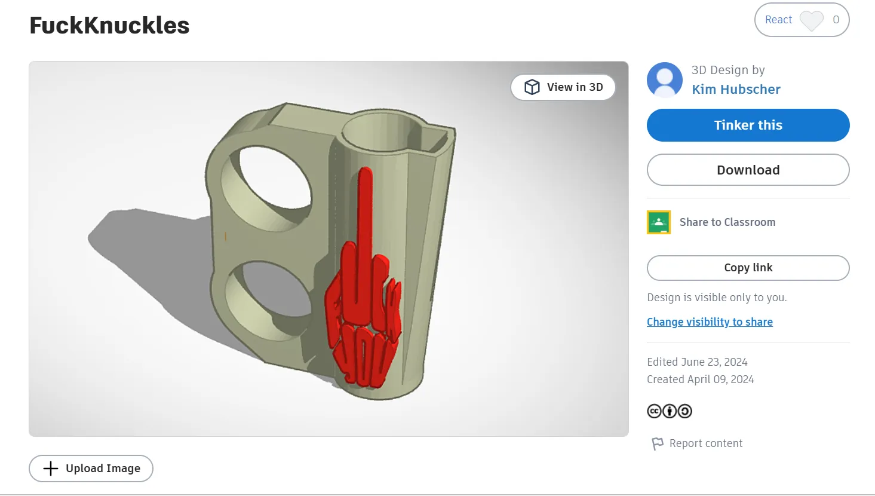
Task: Click Share to Classroom text
Action: tap(727, 222)
